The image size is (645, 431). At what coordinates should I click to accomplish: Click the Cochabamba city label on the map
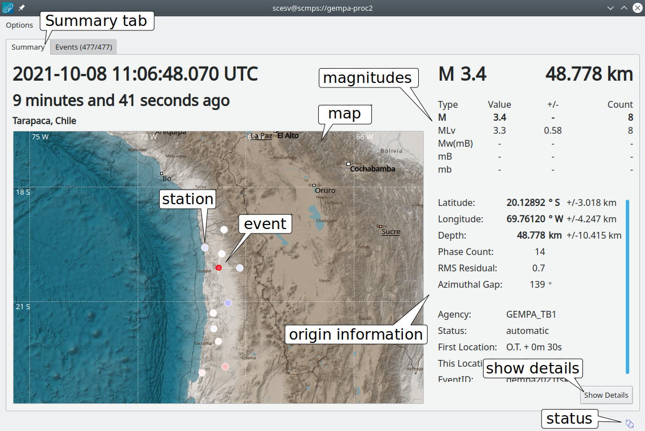tap(372, 169)
